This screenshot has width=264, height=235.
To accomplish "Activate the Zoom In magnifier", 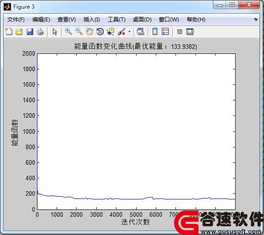I will coord(69,31).
